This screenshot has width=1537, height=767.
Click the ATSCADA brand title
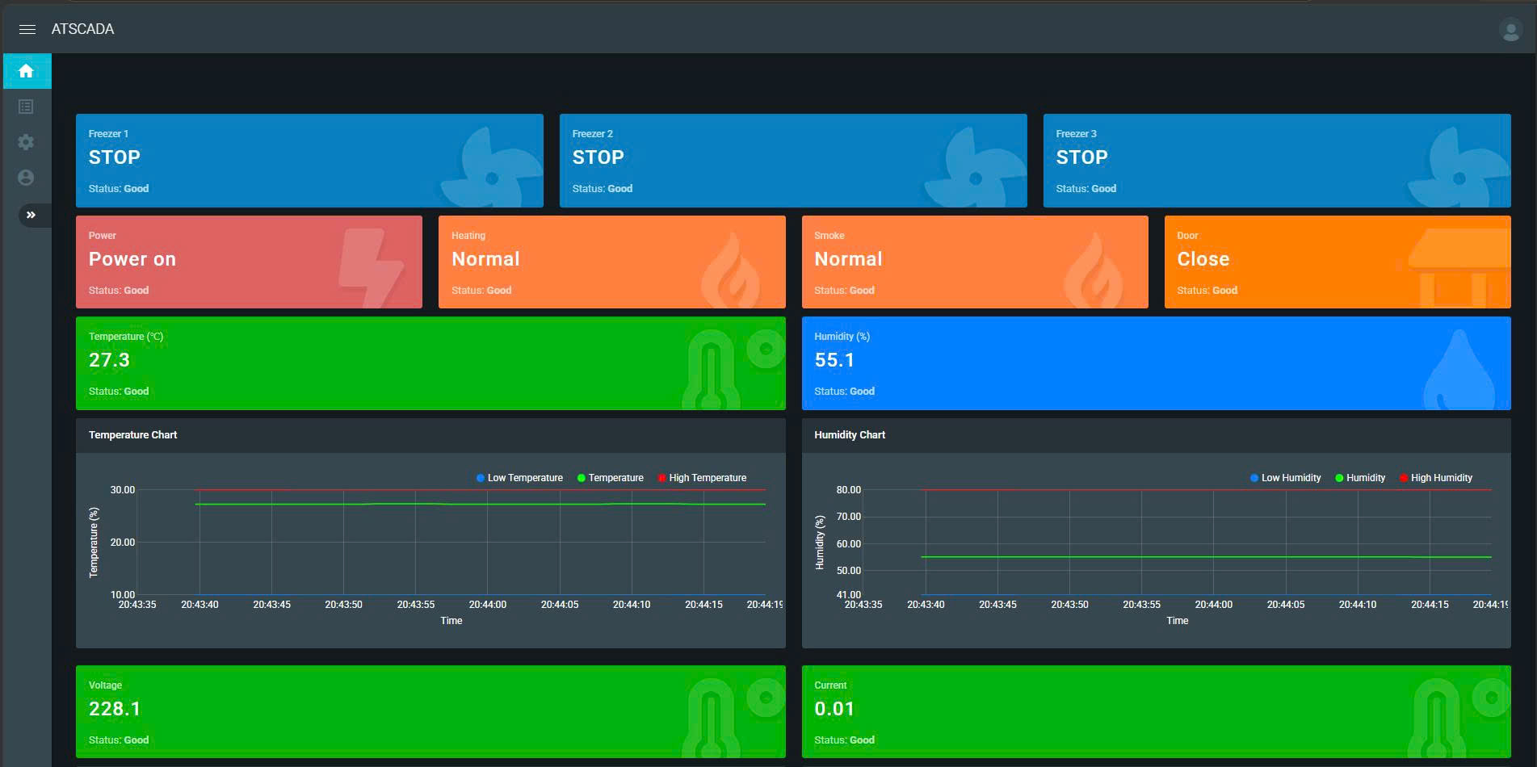[x=83, y=29]
